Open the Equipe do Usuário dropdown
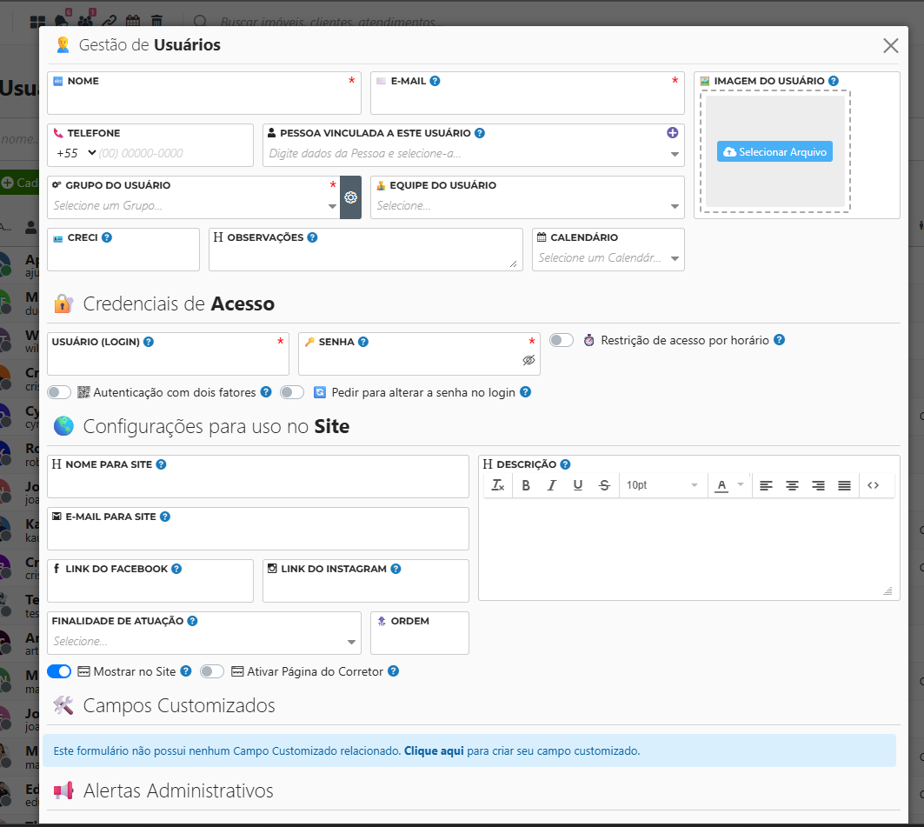 click(x=527, y=206)
